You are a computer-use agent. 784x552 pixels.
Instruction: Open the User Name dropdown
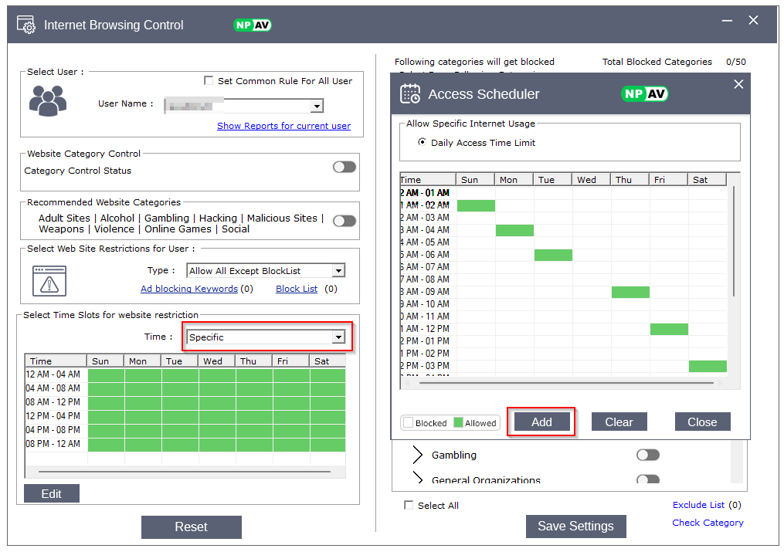(317, 106)
